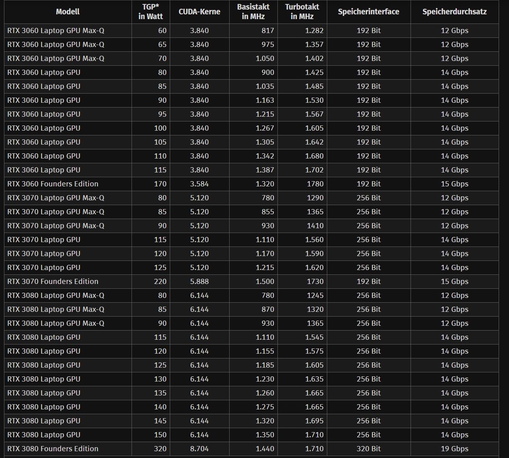Click the Modell column header
Screen dimensions: 509x458
(x=68, y=12)
